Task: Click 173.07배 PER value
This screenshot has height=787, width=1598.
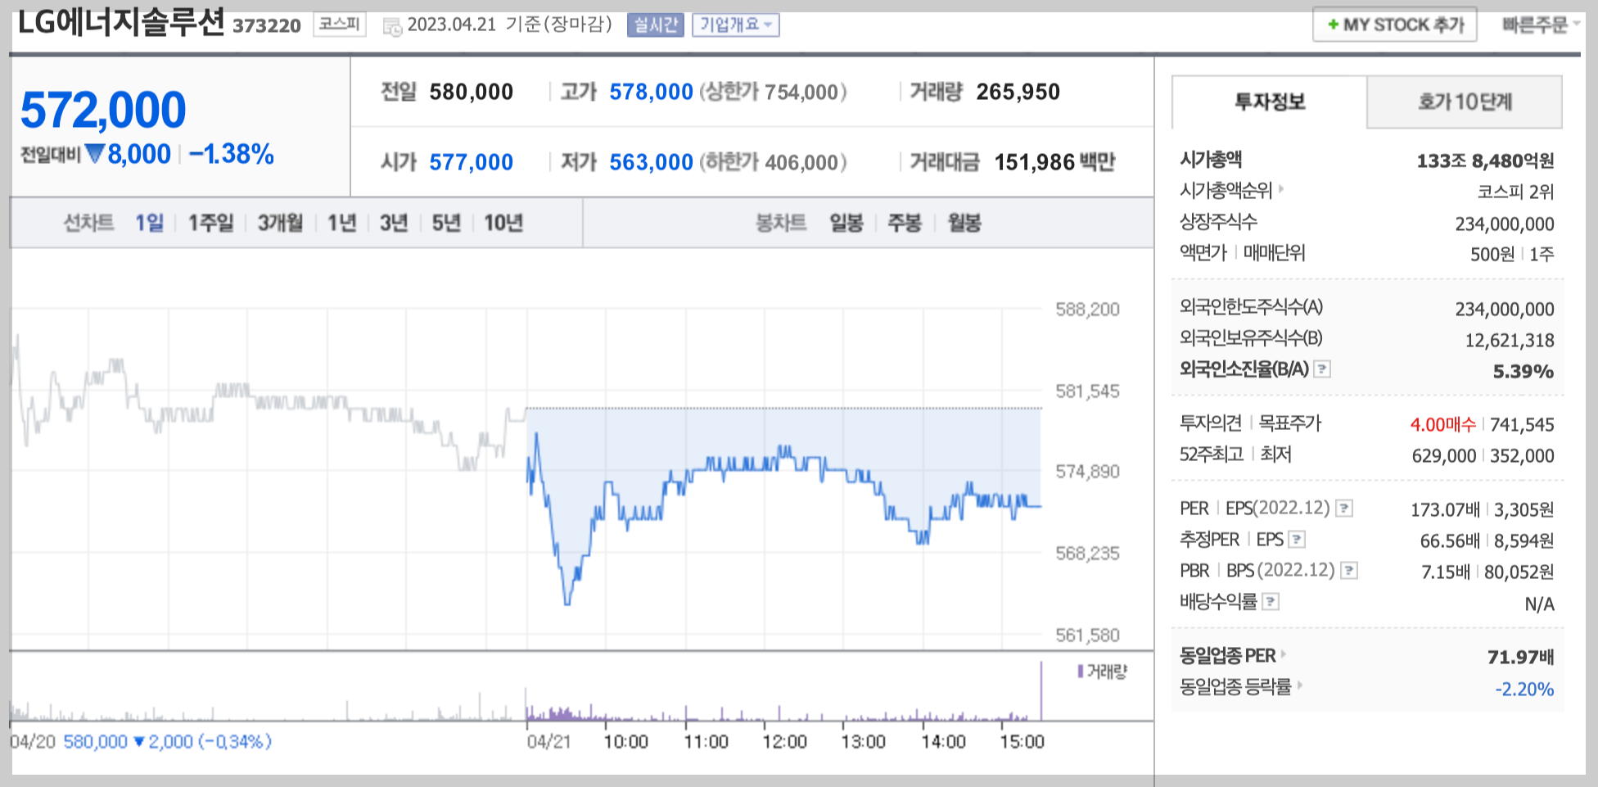Action: (1445, 509)
